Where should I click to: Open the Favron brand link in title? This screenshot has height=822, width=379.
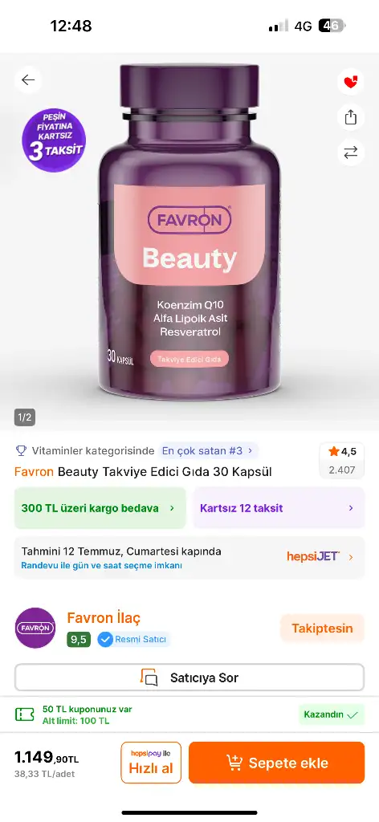coord(34,471)
